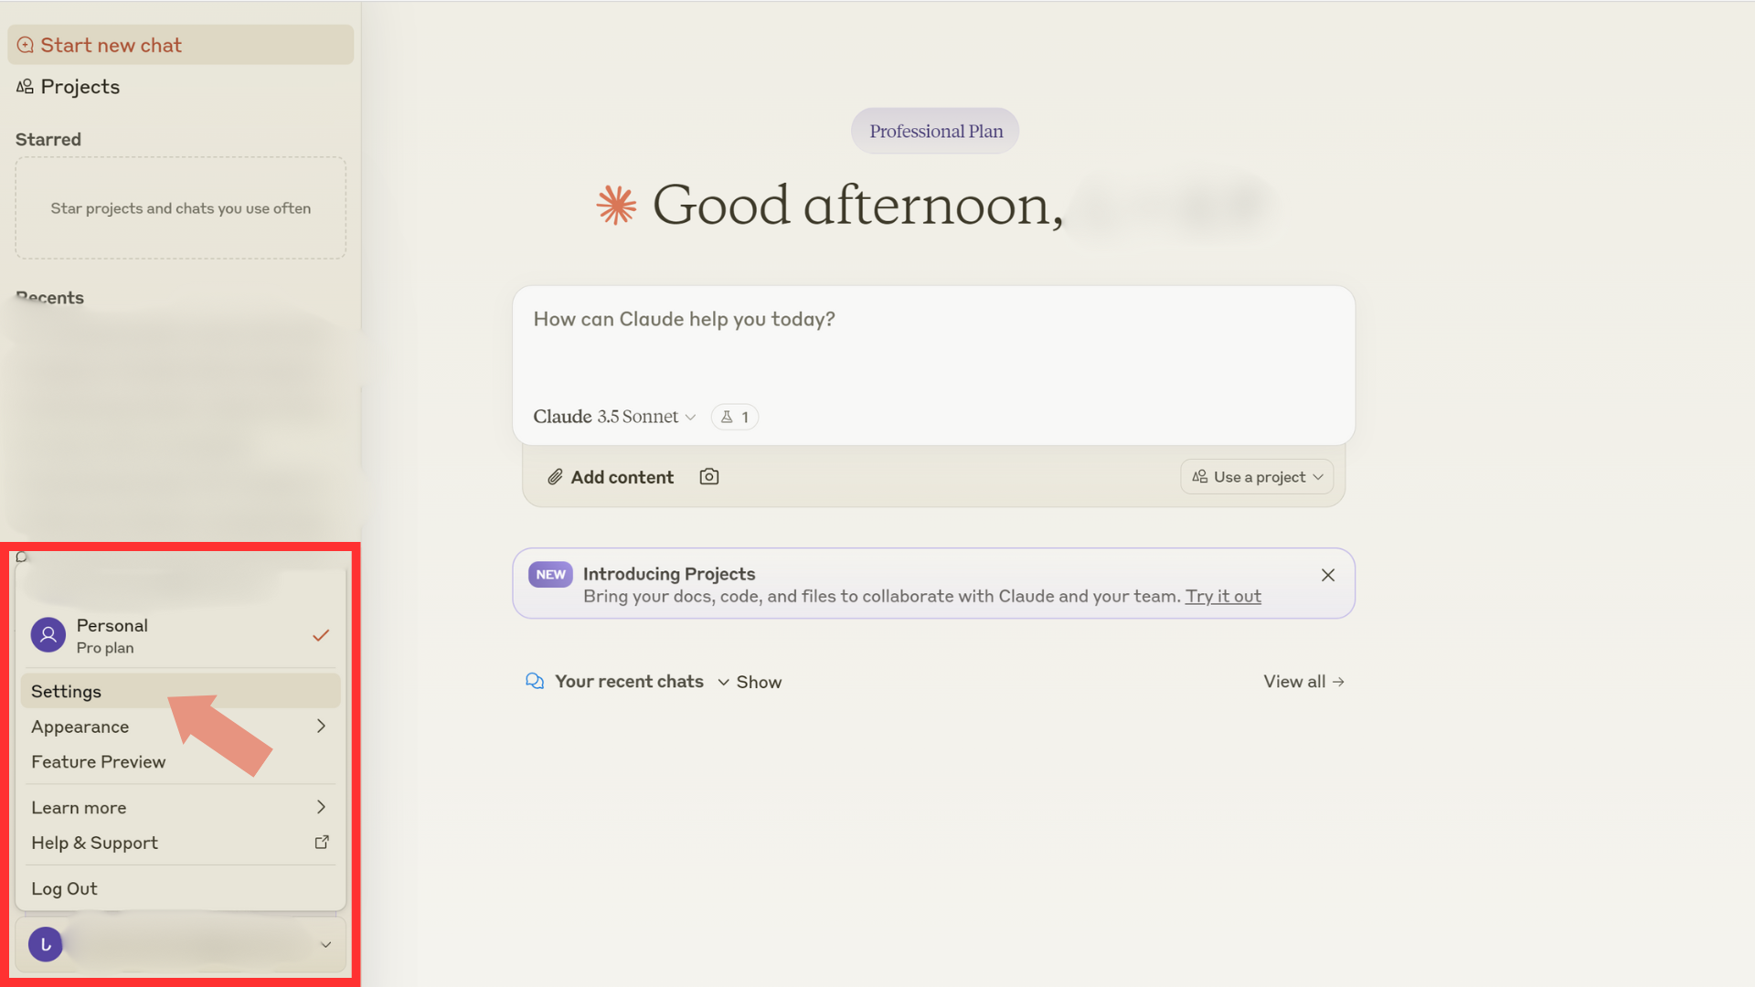Open Settings from the account menu
The height and width of the screenshot is (987, 1755).
point(67,692)
